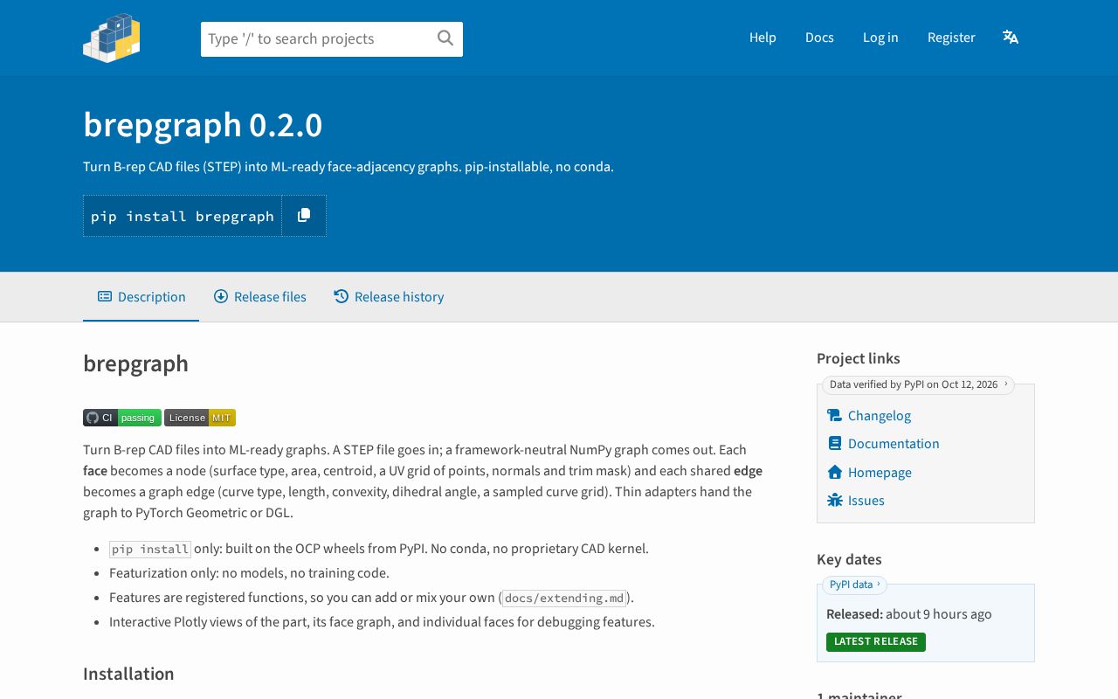The width and height of the screenshot is (1118, 699).
Task: Open the Documentation project link
Action: 894,444
